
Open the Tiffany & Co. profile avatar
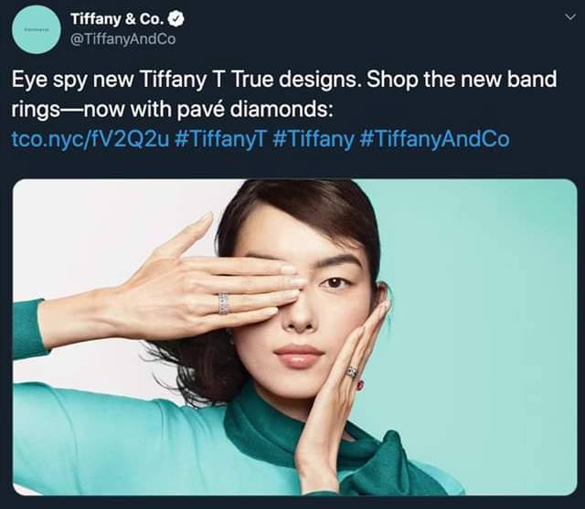point(37,30)
